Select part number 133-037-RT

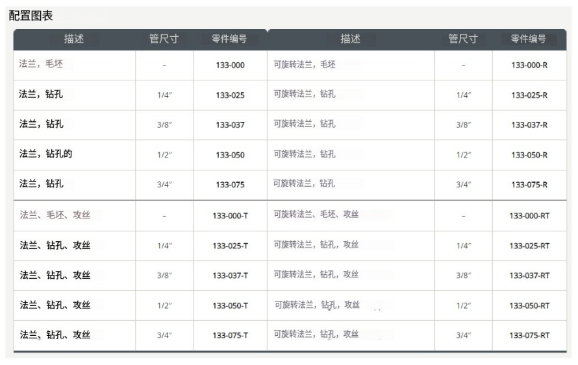(529, 276)
